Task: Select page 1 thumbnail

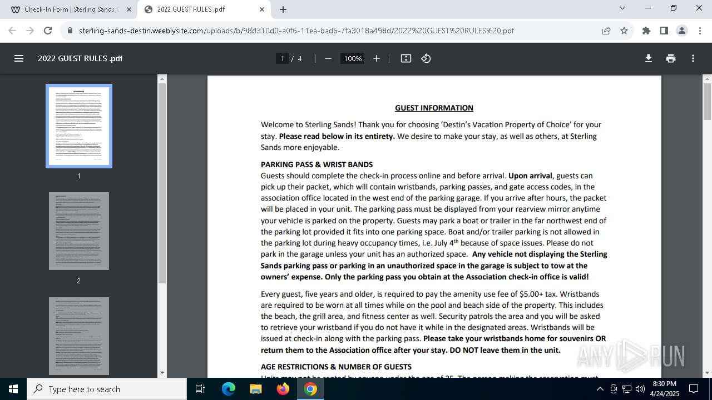Action: 79,126
